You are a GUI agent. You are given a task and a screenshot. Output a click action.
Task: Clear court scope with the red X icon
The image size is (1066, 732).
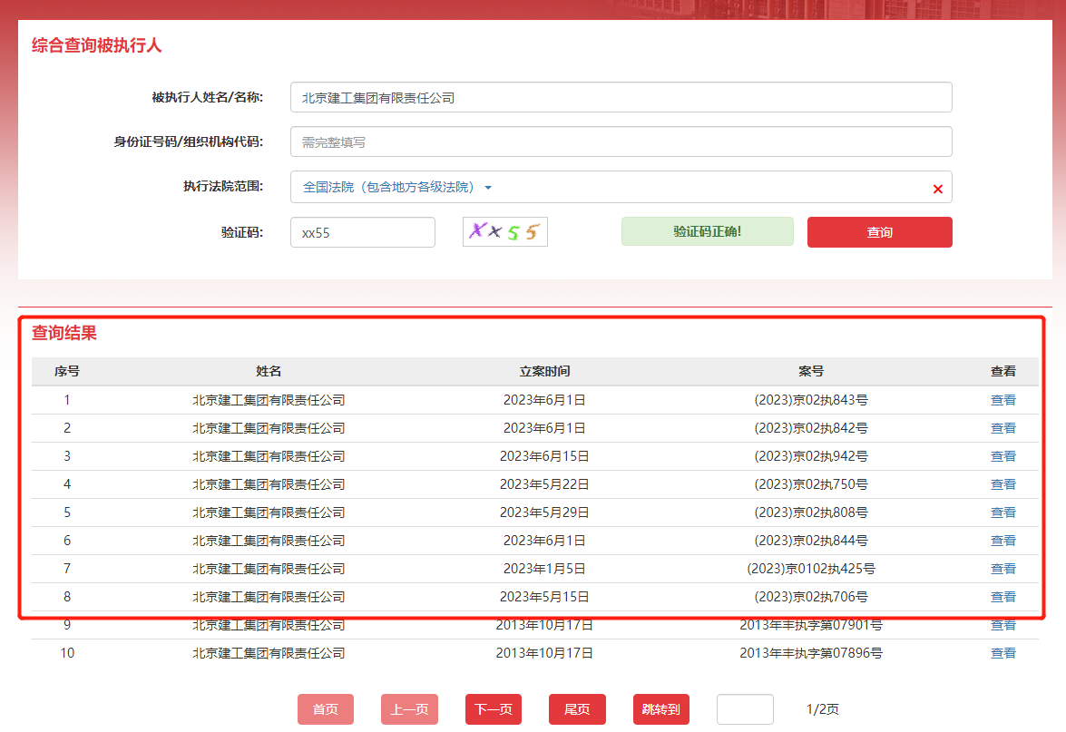(937, 189)
